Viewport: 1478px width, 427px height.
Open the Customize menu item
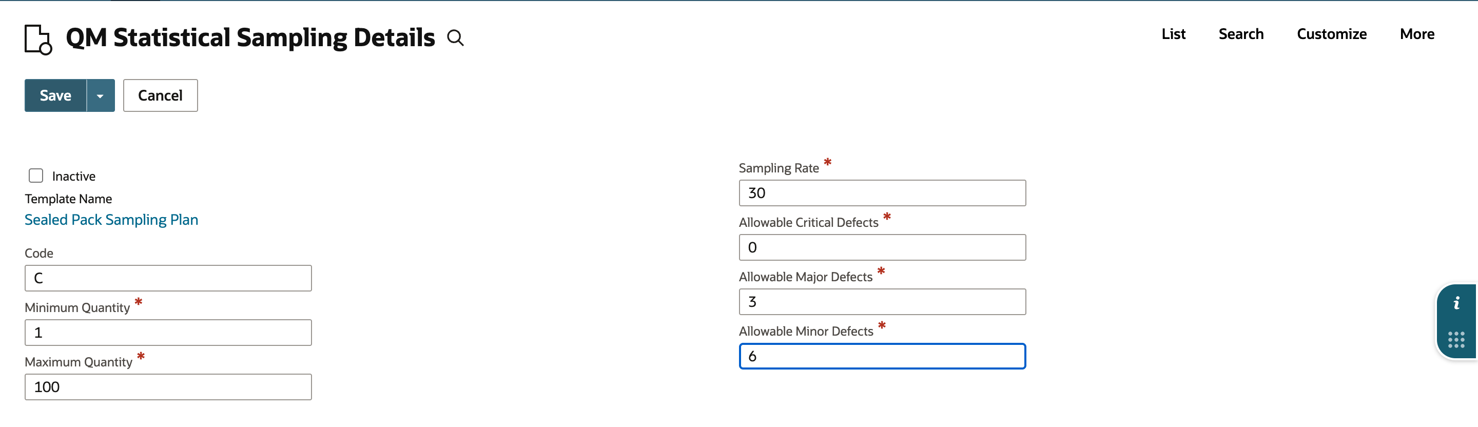pos(1332,34)
